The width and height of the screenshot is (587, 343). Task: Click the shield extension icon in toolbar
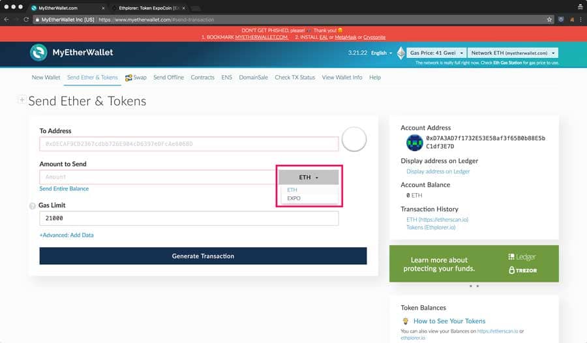(561, 20)
